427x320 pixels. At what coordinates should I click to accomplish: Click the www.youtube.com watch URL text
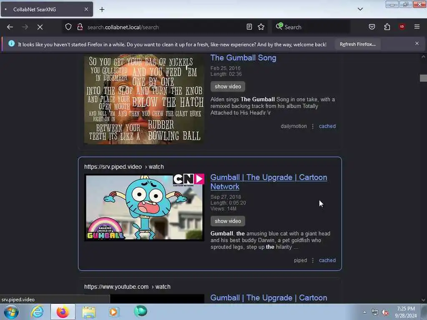pyautogui.click(x=127, y=287)
